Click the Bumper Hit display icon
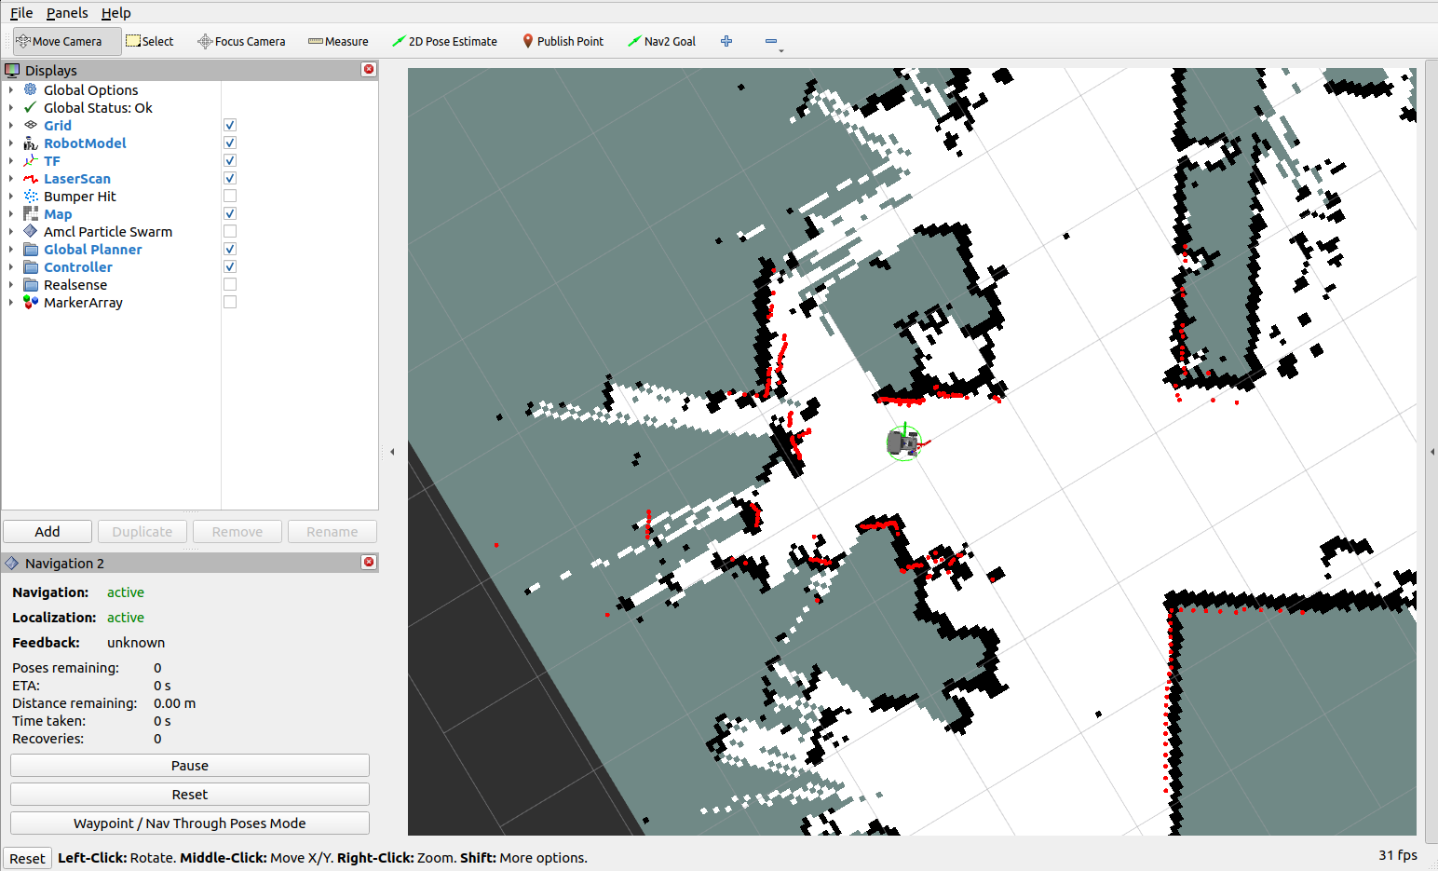 tap(31, 196)
